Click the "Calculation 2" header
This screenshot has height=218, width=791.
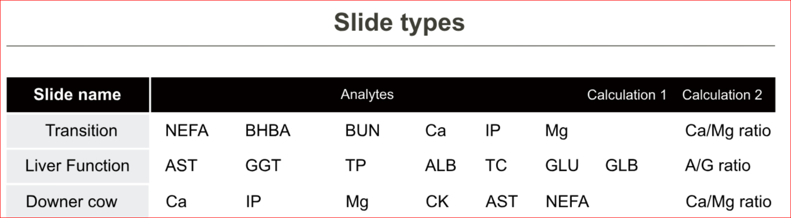722,95
